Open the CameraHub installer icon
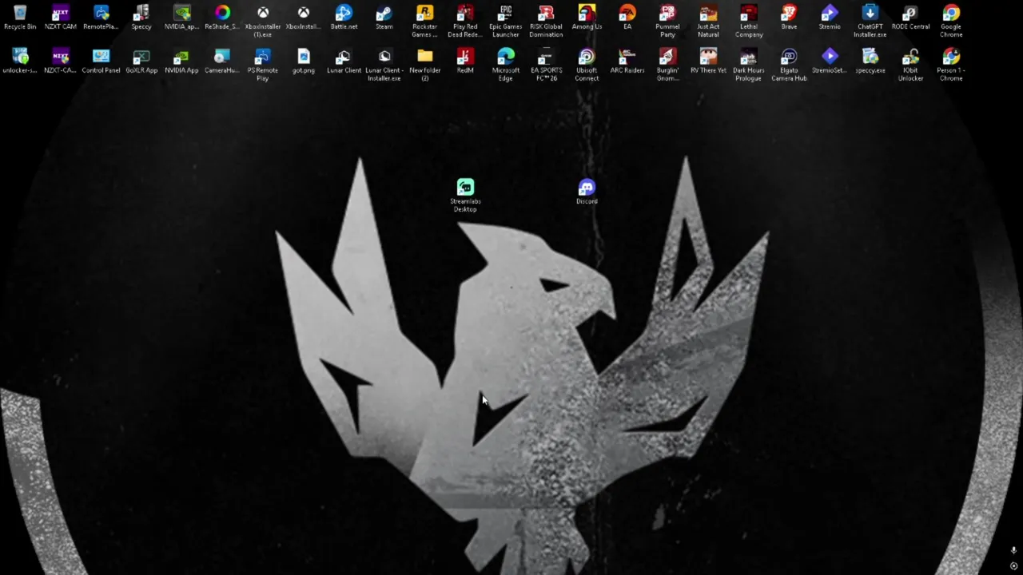This screenshot has height=575, width=1023. pos(222,61)
